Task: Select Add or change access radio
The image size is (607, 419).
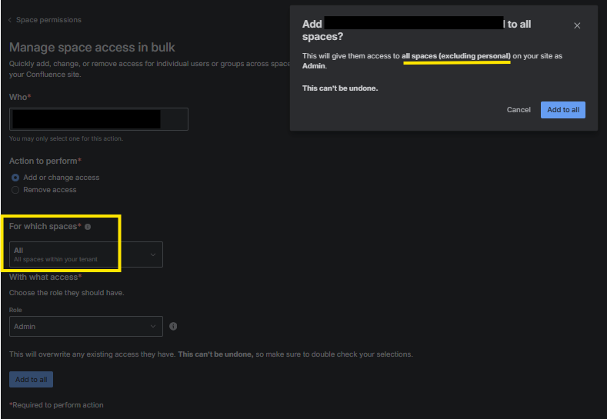Action: [x=15, y=178]
